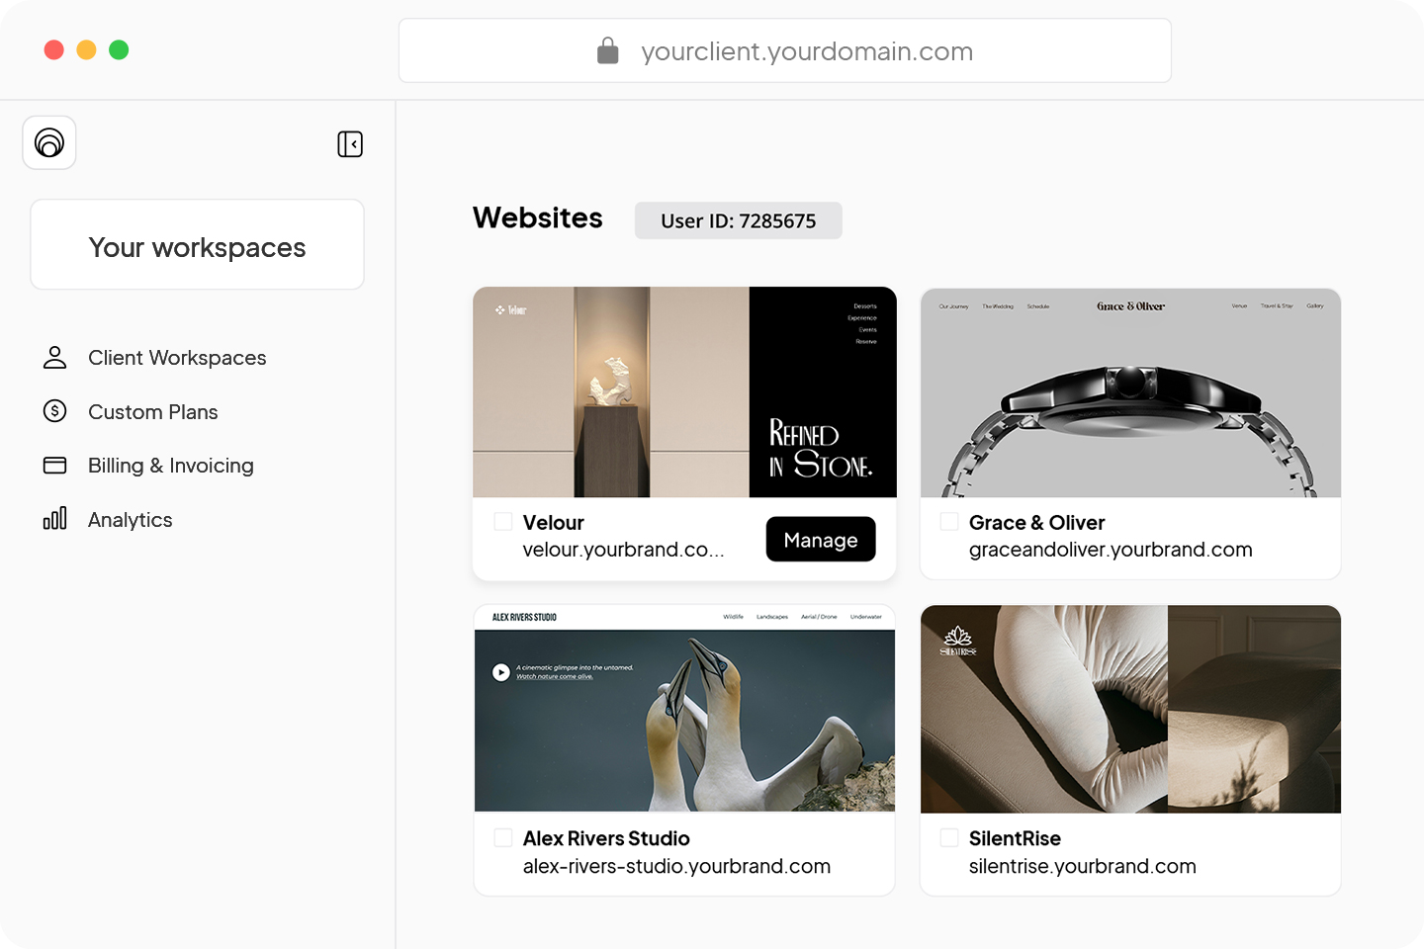Click the padlock icon in address bar
The image size is (1424, 949).
608,50
